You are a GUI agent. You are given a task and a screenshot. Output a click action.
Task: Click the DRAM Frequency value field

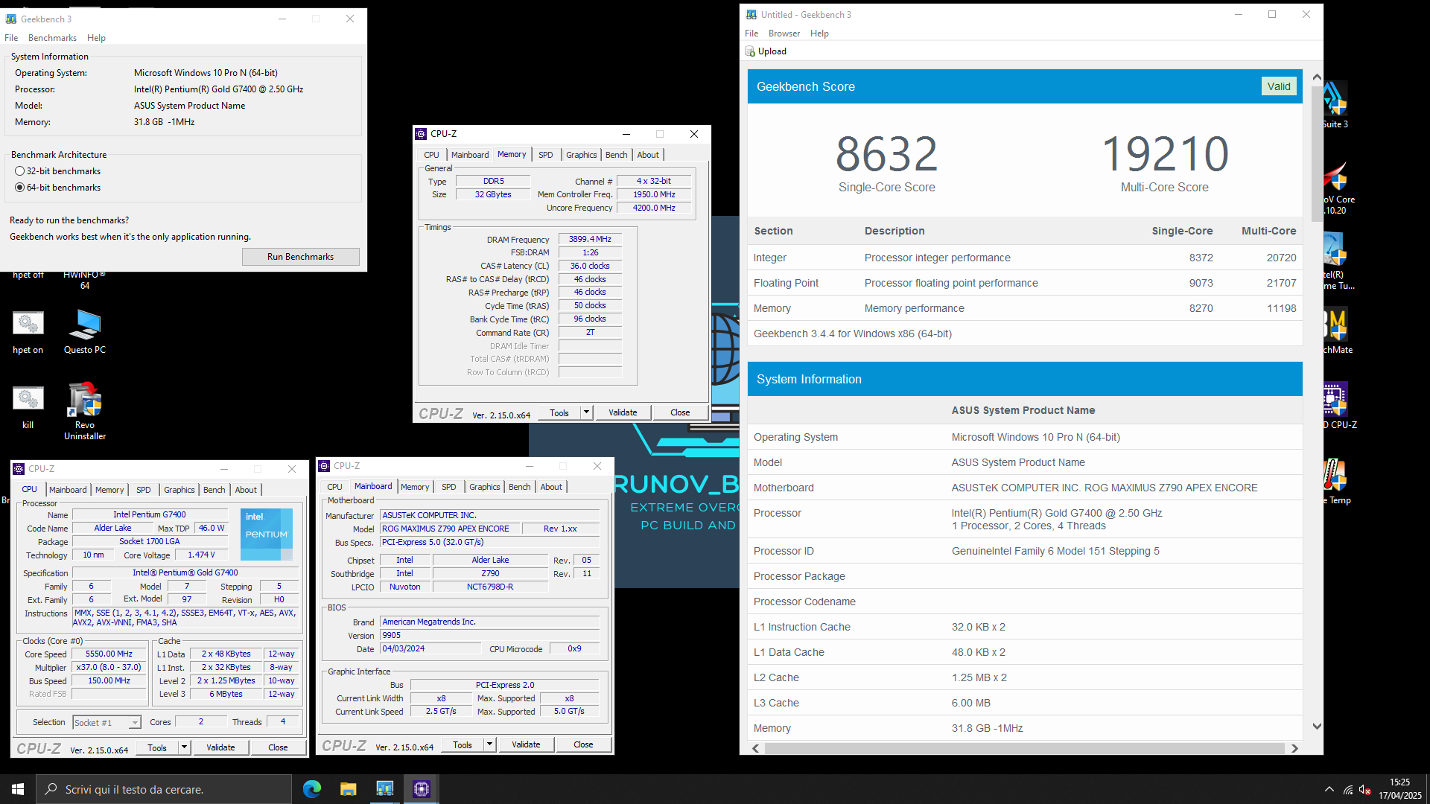coord(590,240)
